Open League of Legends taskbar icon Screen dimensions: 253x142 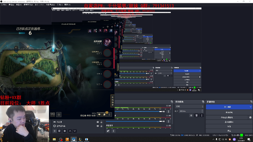[x=80, y=139]
